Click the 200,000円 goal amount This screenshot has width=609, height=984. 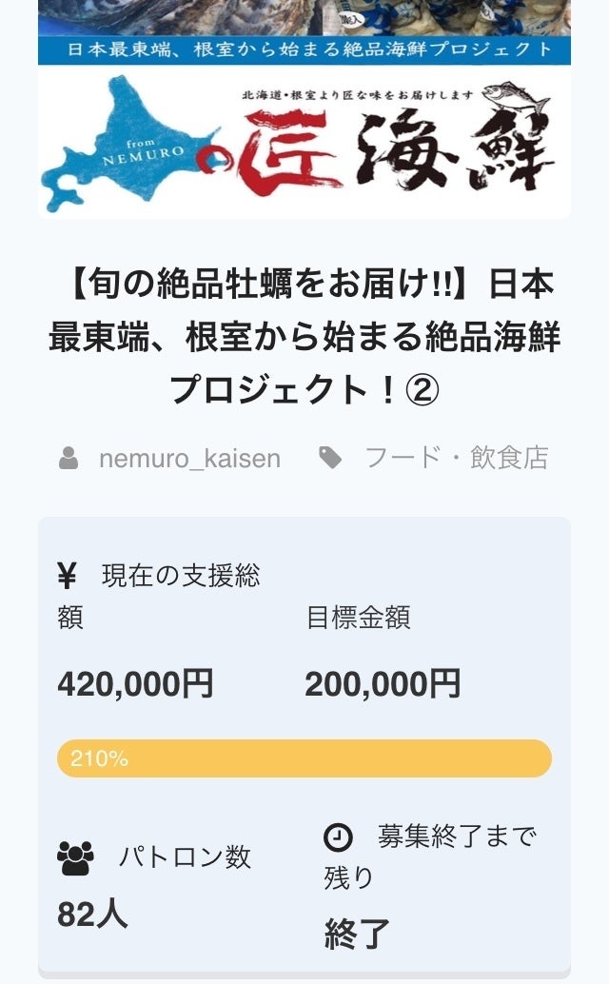coord(383,683)
